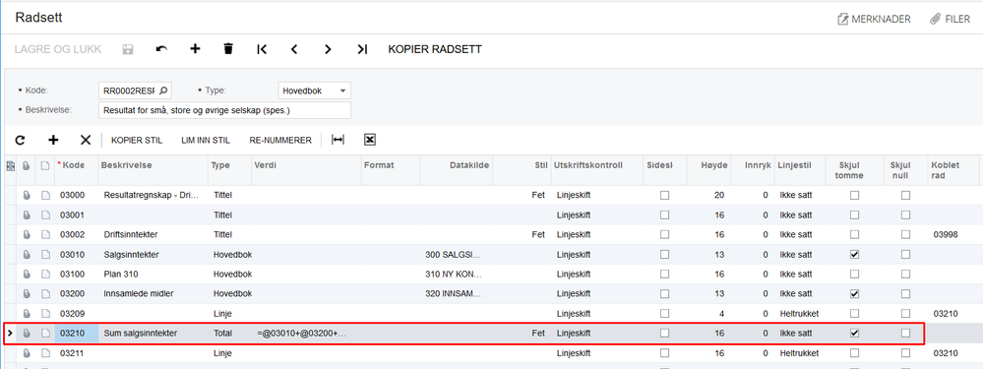Add a grid row with plus icon
Screen dimensions: 983x369
click(53, 140)
